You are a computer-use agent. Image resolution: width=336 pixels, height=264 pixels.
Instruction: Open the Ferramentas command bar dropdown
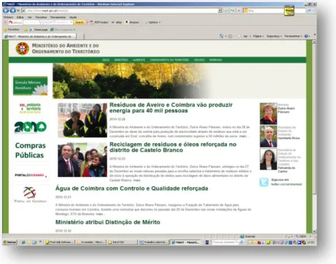point(293,36)
